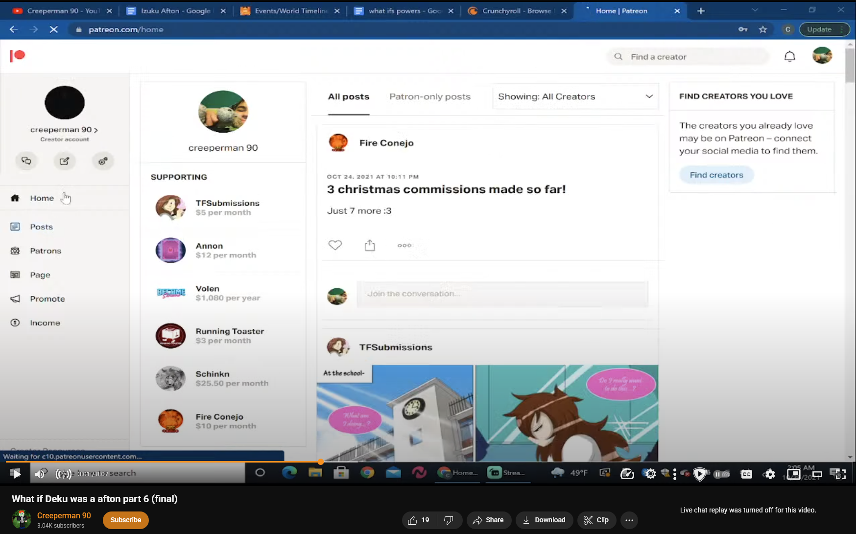
Task: Click the Patreon logo
Action: [x=17, y=56]
